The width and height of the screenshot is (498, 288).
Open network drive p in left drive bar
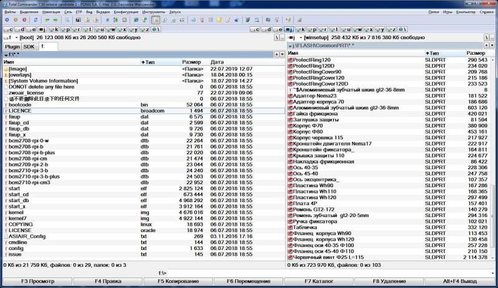pos(65,29)
